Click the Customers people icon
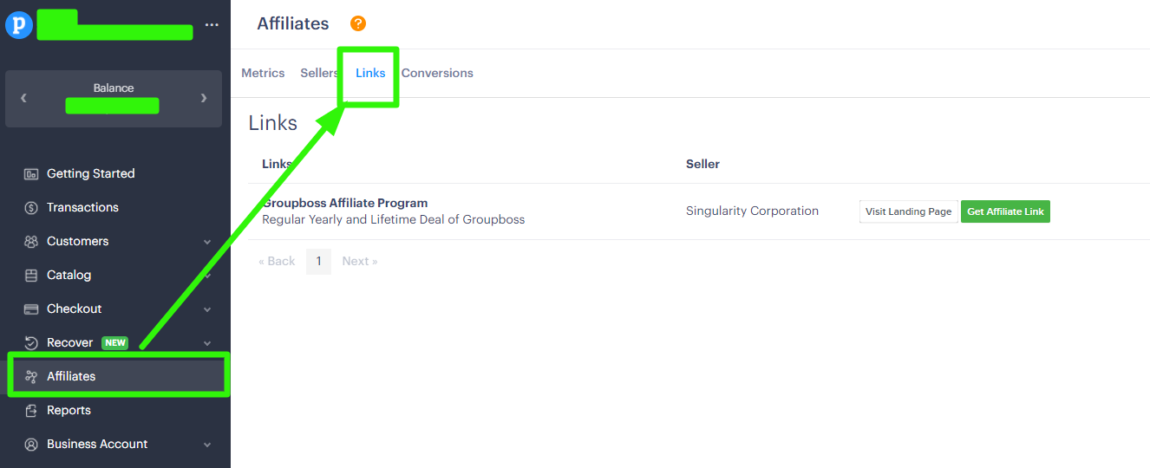Screen dimensions: 1150x468 coord(31,241)
